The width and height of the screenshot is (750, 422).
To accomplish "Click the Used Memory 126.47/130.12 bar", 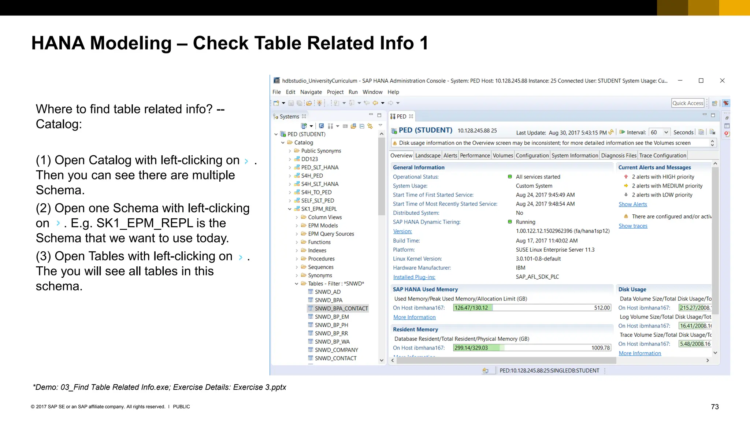I will (x=532, y=308).
